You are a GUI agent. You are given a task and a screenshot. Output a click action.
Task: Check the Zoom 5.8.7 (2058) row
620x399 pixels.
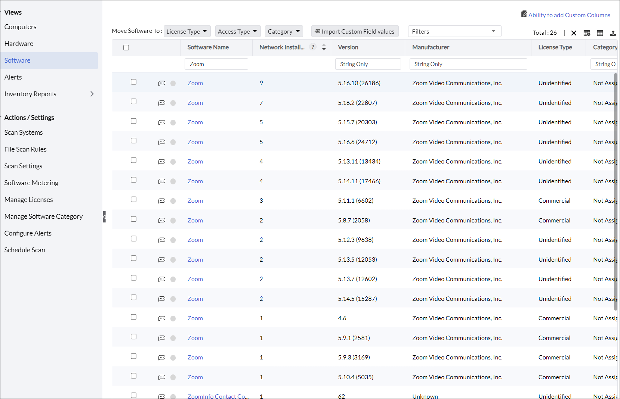click(133, 219)
